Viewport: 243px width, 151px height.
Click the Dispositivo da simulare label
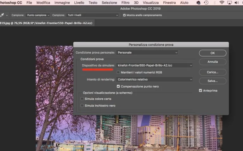point(98,65)
